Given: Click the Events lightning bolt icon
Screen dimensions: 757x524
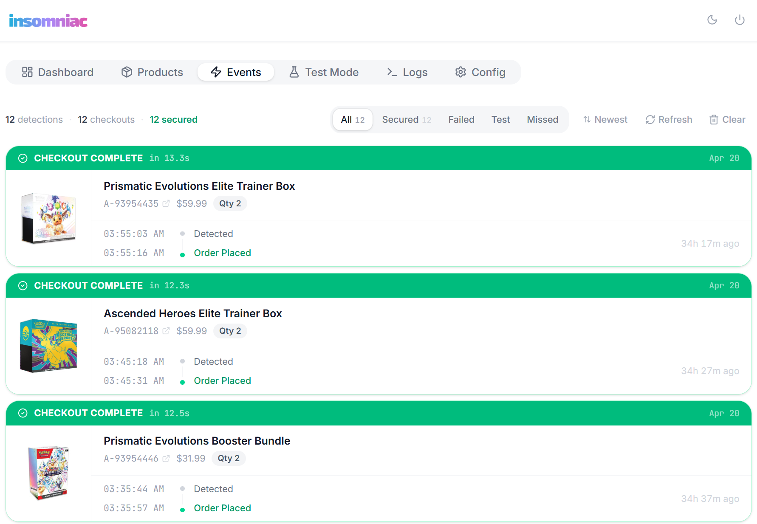Looking at the screenshot, I should pos(216,72).
